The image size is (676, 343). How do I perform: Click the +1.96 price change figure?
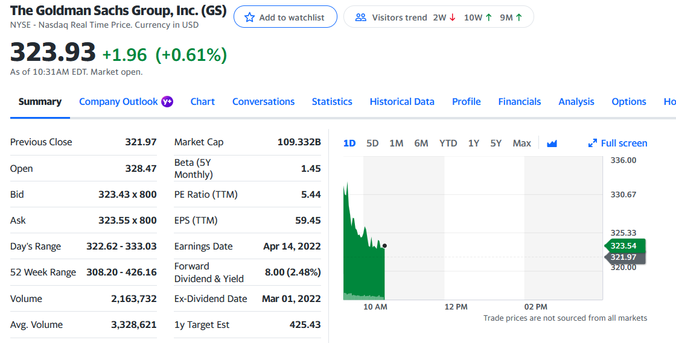click(124, 55)
